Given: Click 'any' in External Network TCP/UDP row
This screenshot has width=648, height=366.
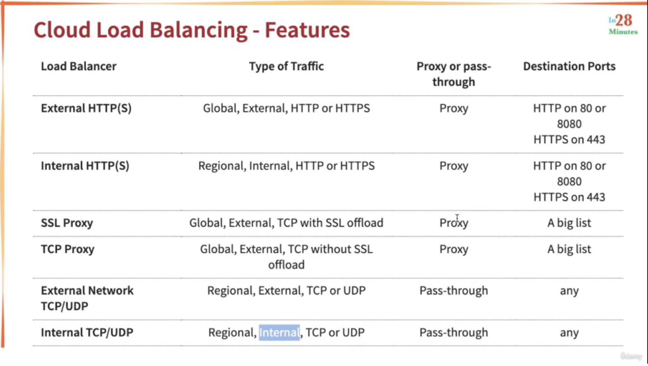Looking at the screenshot, I should pyautogui.click(x=569, y=291).
